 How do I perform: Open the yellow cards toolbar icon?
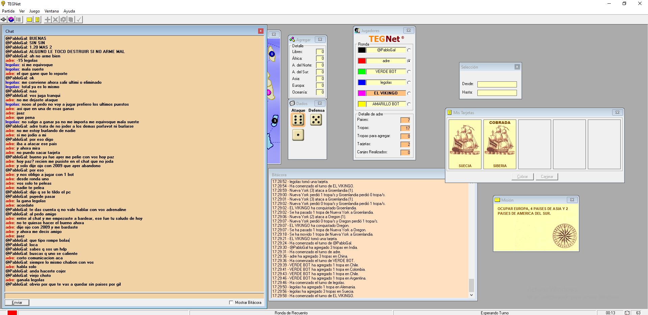pyautogui.click(x=37, y=20)
